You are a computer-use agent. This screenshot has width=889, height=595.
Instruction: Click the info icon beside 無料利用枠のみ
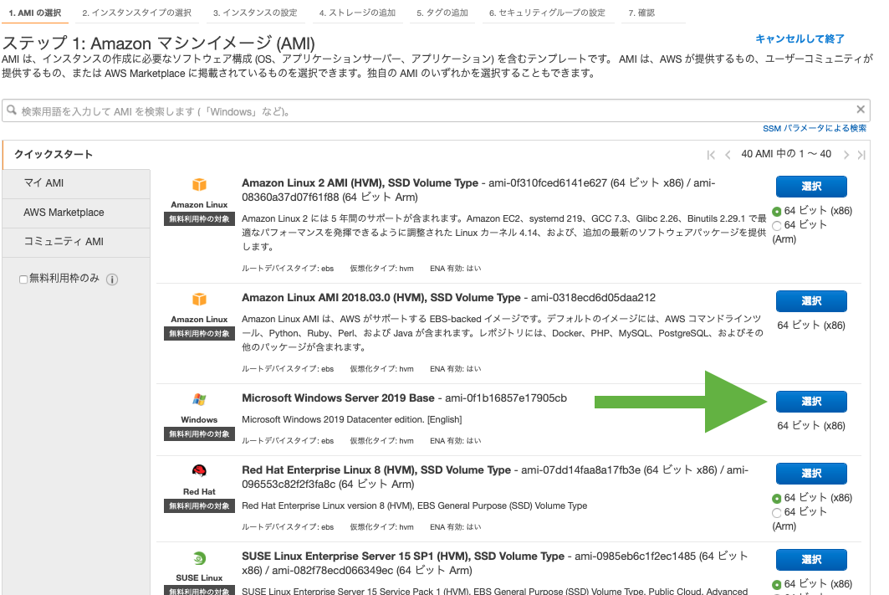112,280
